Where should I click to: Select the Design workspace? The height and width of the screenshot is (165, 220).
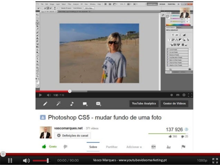click(162, 4)
